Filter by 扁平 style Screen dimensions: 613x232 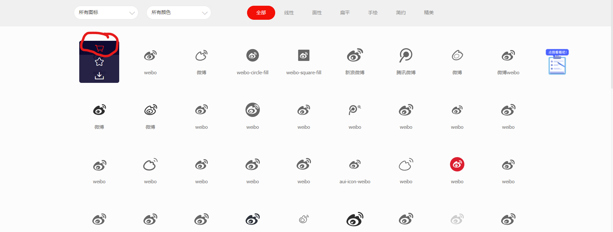coord(345,13)
